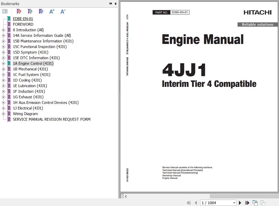
Task: Collapse the Bookmarks panel arrow
Action: coord(115,4)
